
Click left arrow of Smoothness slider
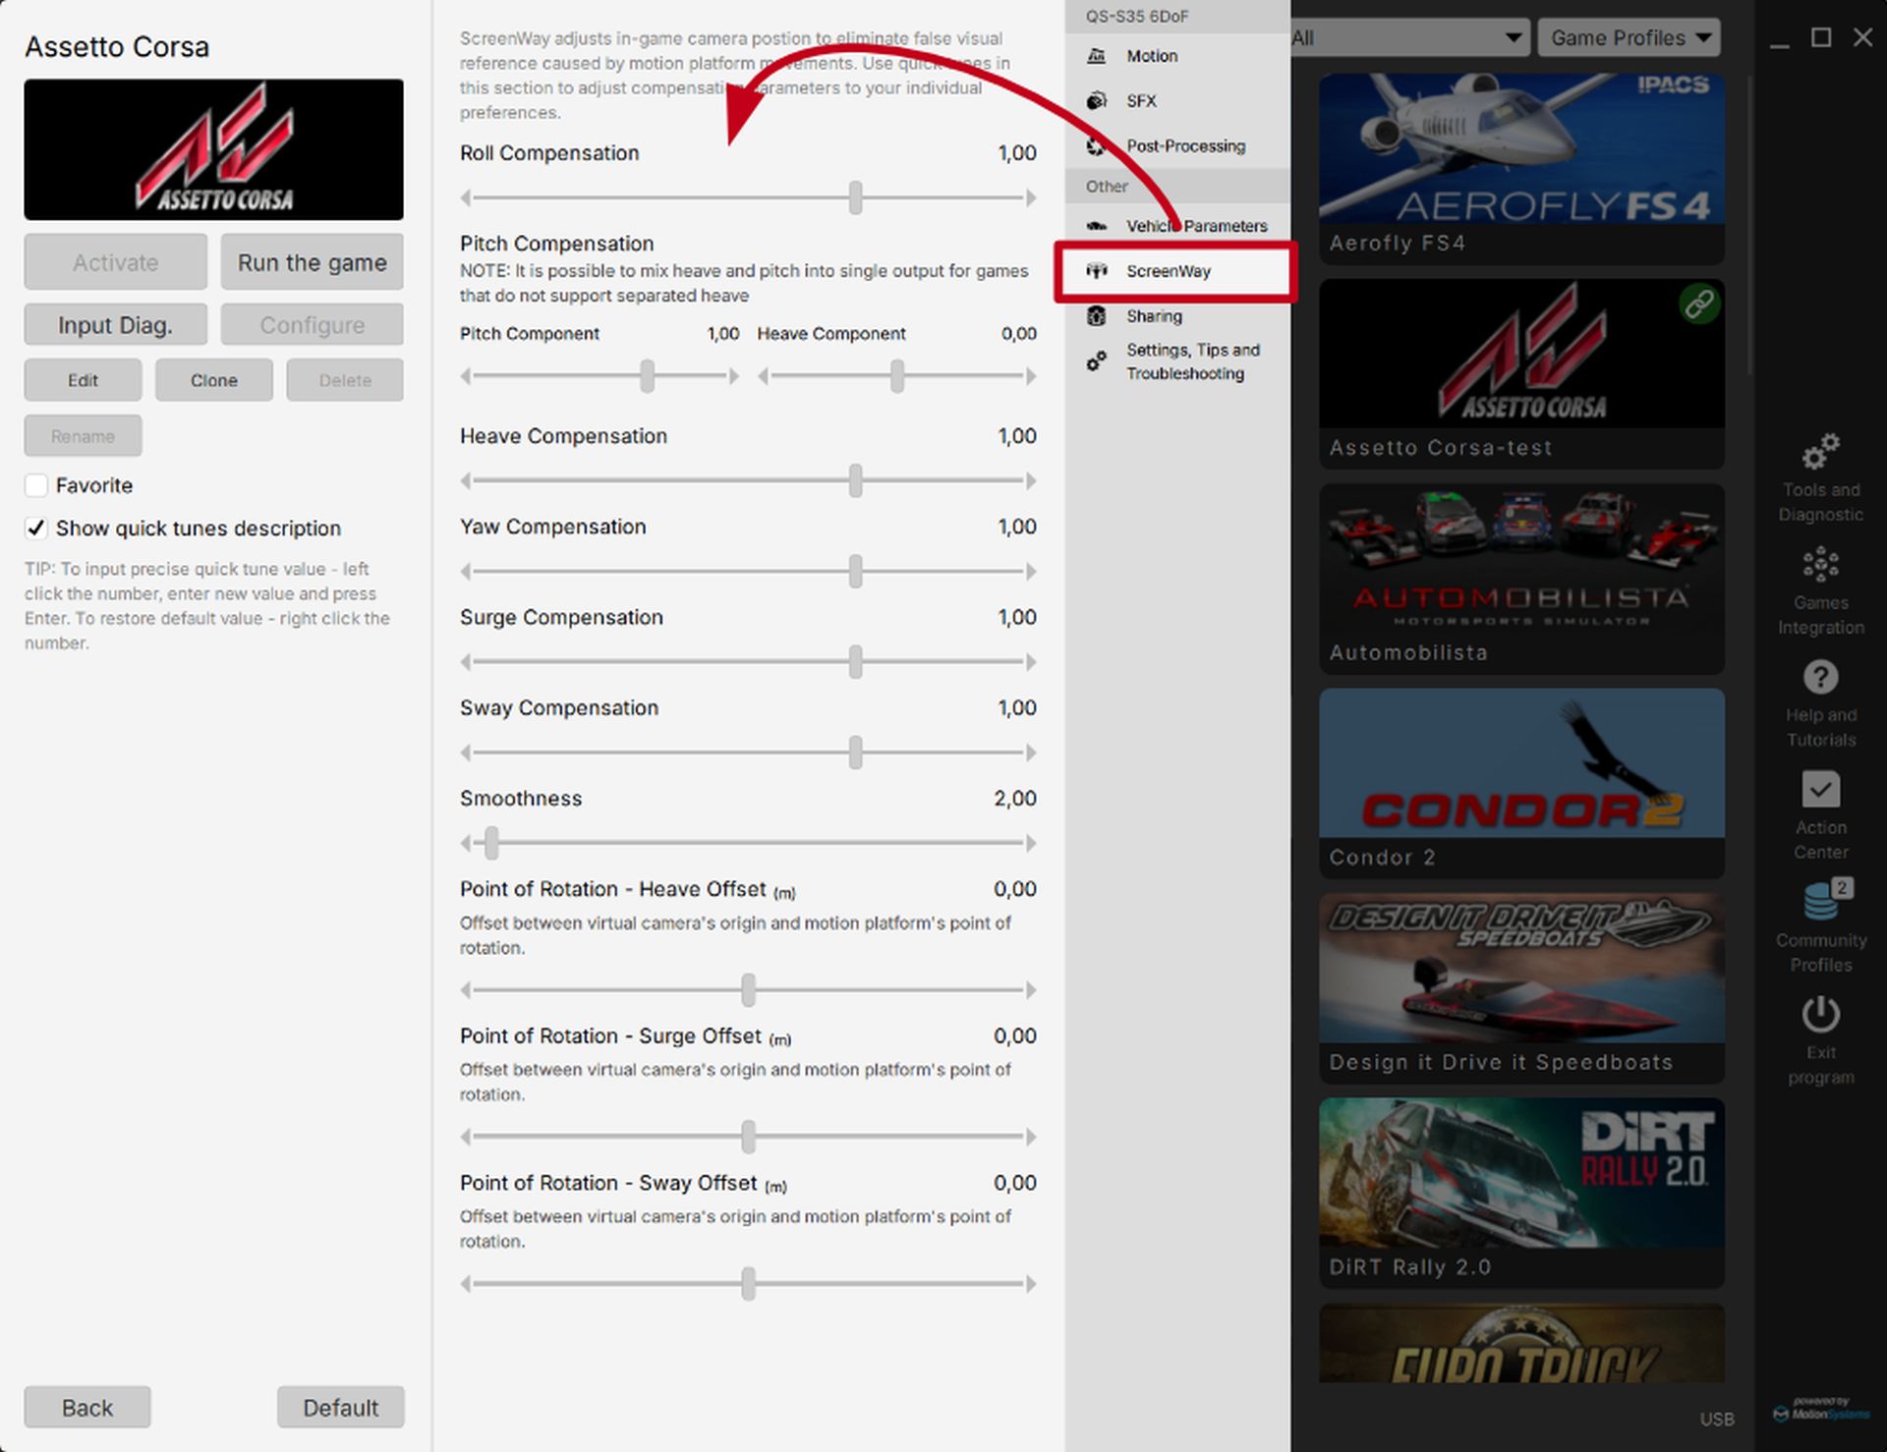point(466,843)
